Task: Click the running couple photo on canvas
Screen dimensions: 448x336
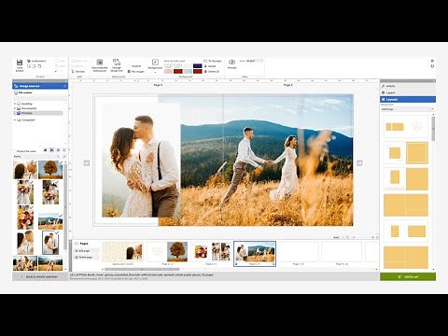Action: tap(266, 161)
